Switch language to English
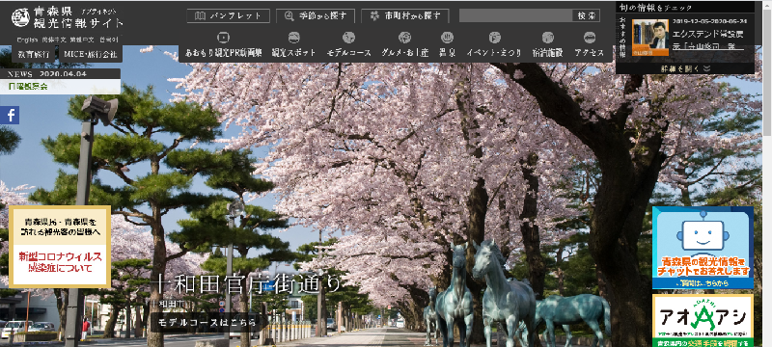Screen dimensions: 772x347 click(x=27, y=40)
